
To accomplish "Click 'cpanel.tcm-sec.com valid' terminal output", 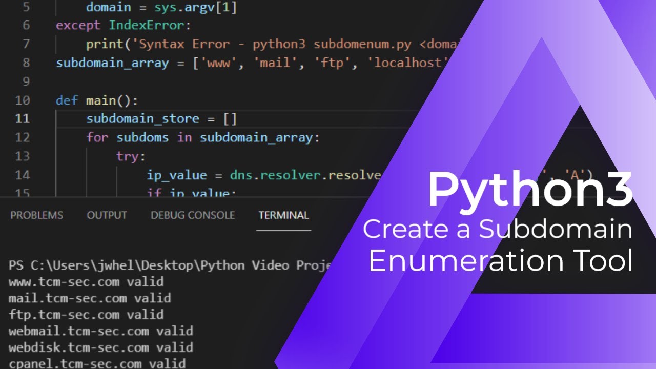I will click(x=97, y=363).
